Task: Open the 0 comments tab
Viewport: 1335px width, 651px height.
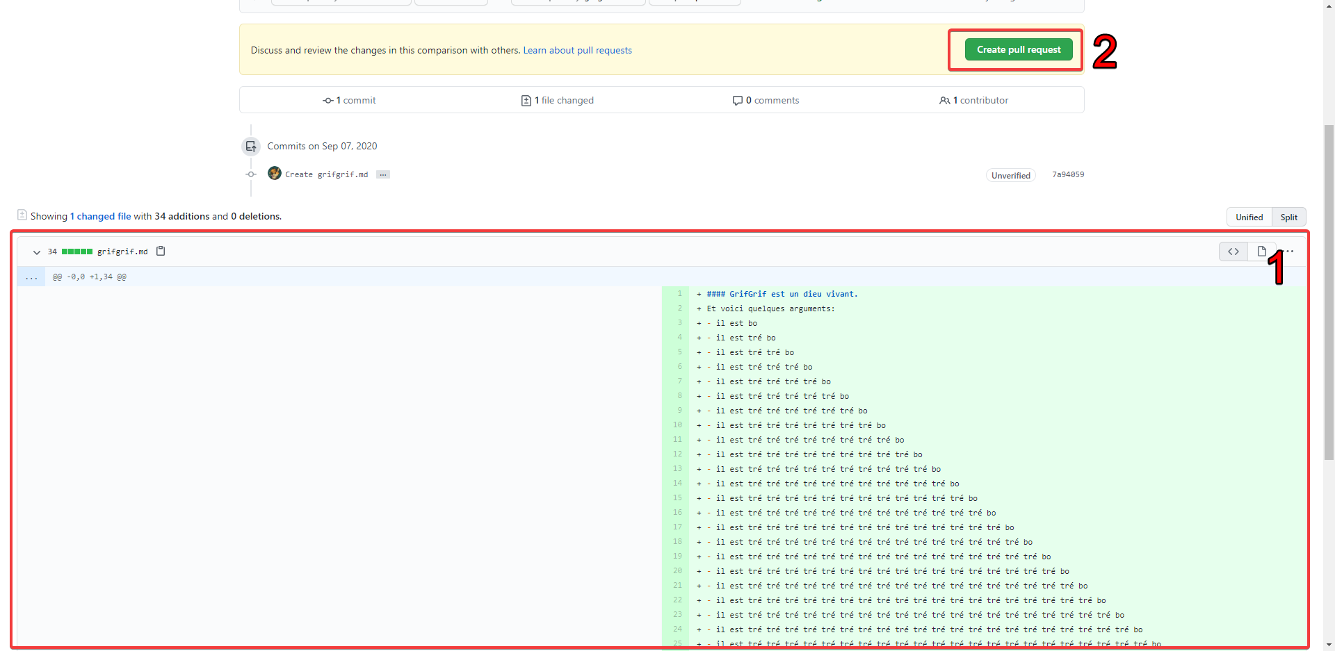Action: [766, 100]
